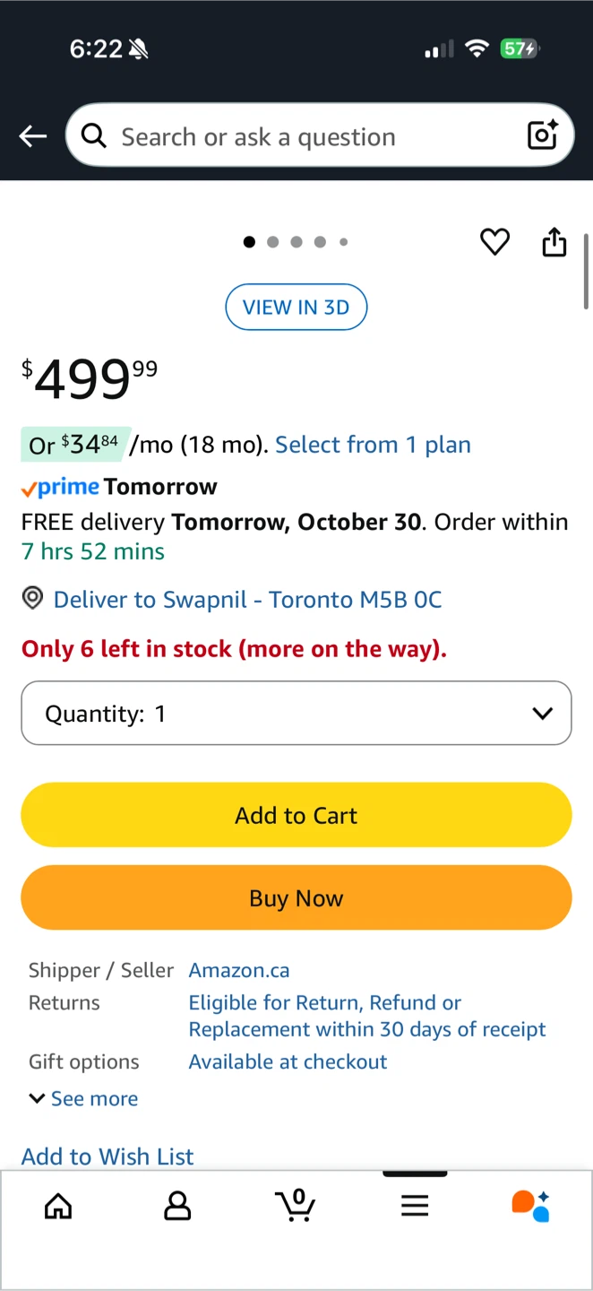The width and height of the screenshot is (593, 1291).
Task: Open the shopping cart tab
Action: [296, 1205]
